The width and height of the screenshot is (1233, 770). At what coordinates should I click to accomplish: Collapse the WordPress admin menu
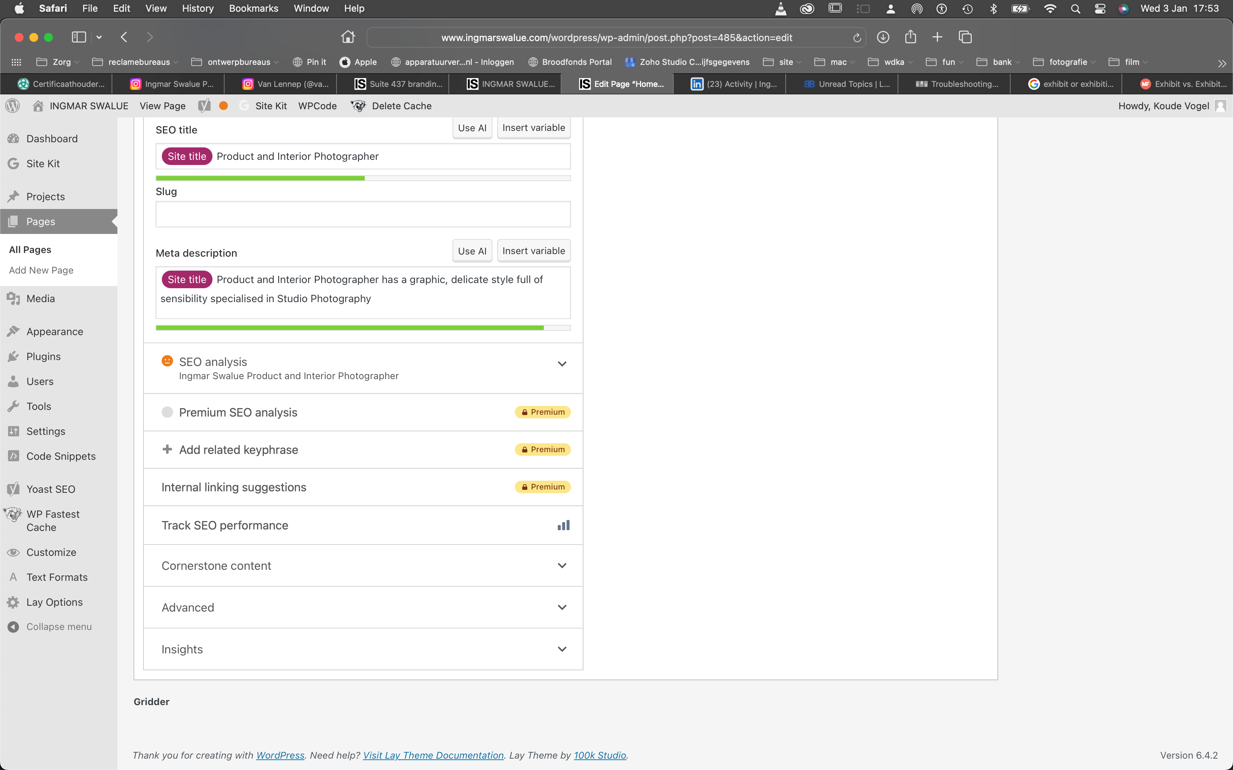click(x=59, y=627)
